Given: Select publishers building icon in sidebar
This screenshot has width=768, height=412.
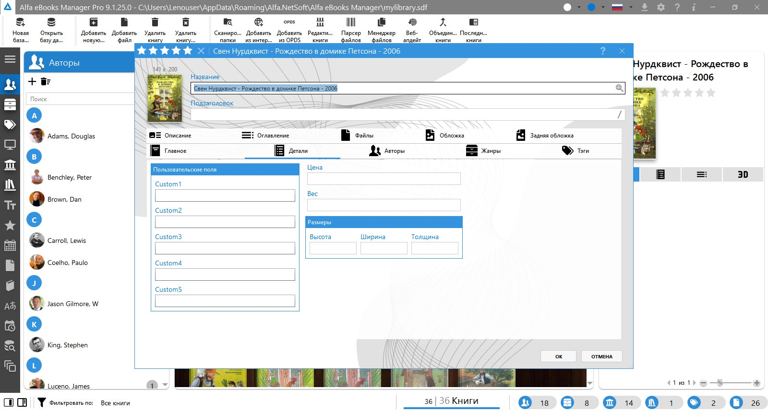Looking at the screenshot, I should click(x=10, y=165).
